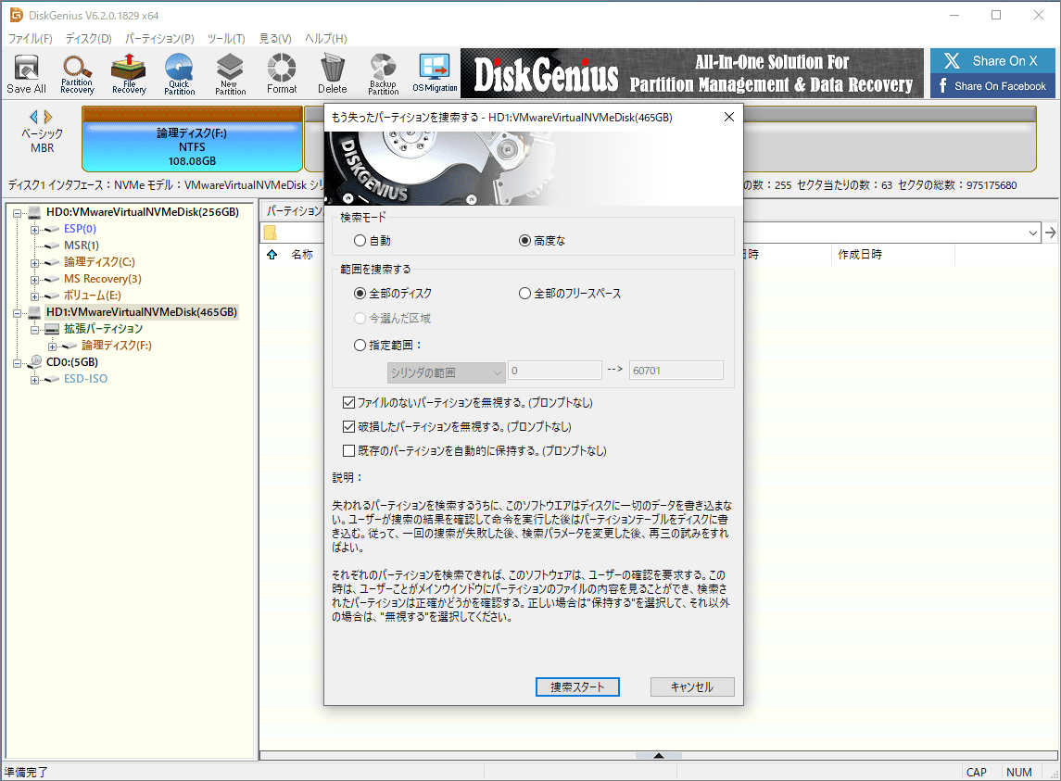Click the range end field showing 60701

(x=676, y=371)
